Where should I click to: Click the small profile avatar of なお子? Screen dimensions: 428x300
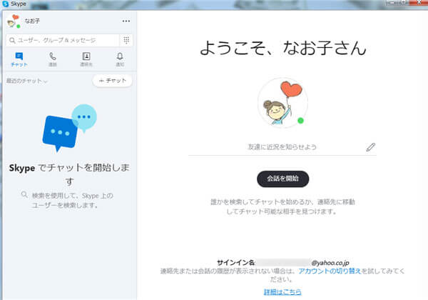[13, 21]
